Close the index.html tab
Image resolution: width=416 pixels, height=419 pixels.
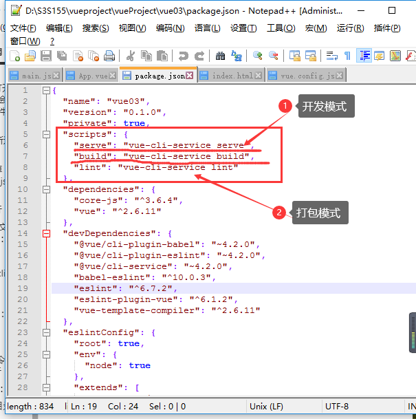tap(258, 76)
